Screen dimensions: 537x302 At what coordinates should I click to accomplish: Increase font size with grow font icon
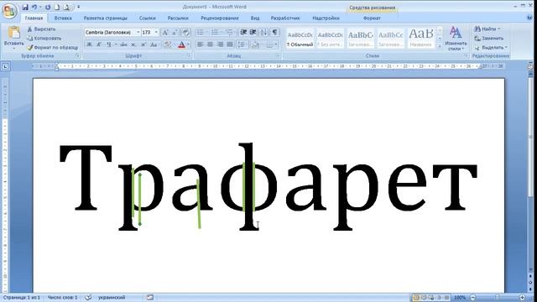(165, 33)
